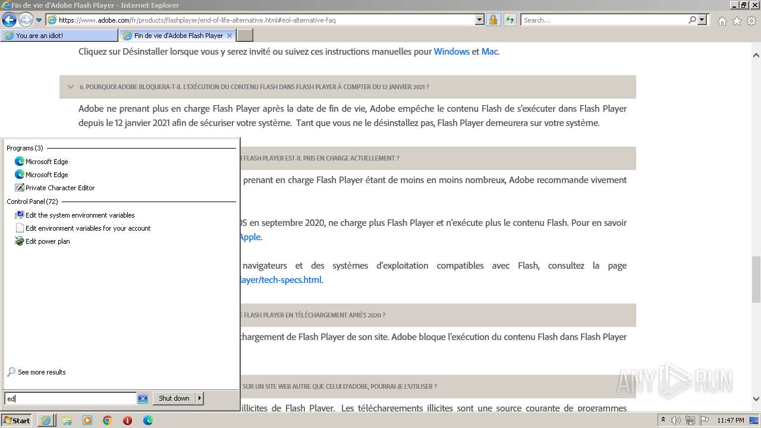Image resolution: width=761 pixels, height=428 pixels.
Task: Click the Start menu search field containing "ed"
Action: coord(70,399)
